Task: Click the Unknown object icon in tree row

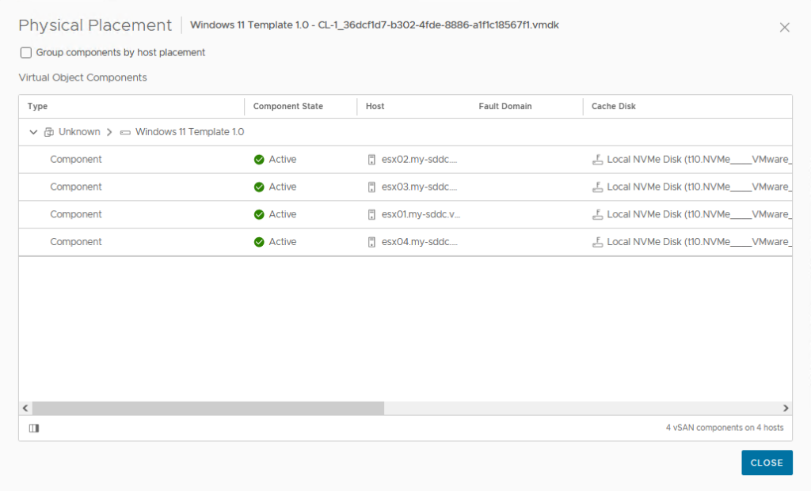Action: click(x=49, y=132)
